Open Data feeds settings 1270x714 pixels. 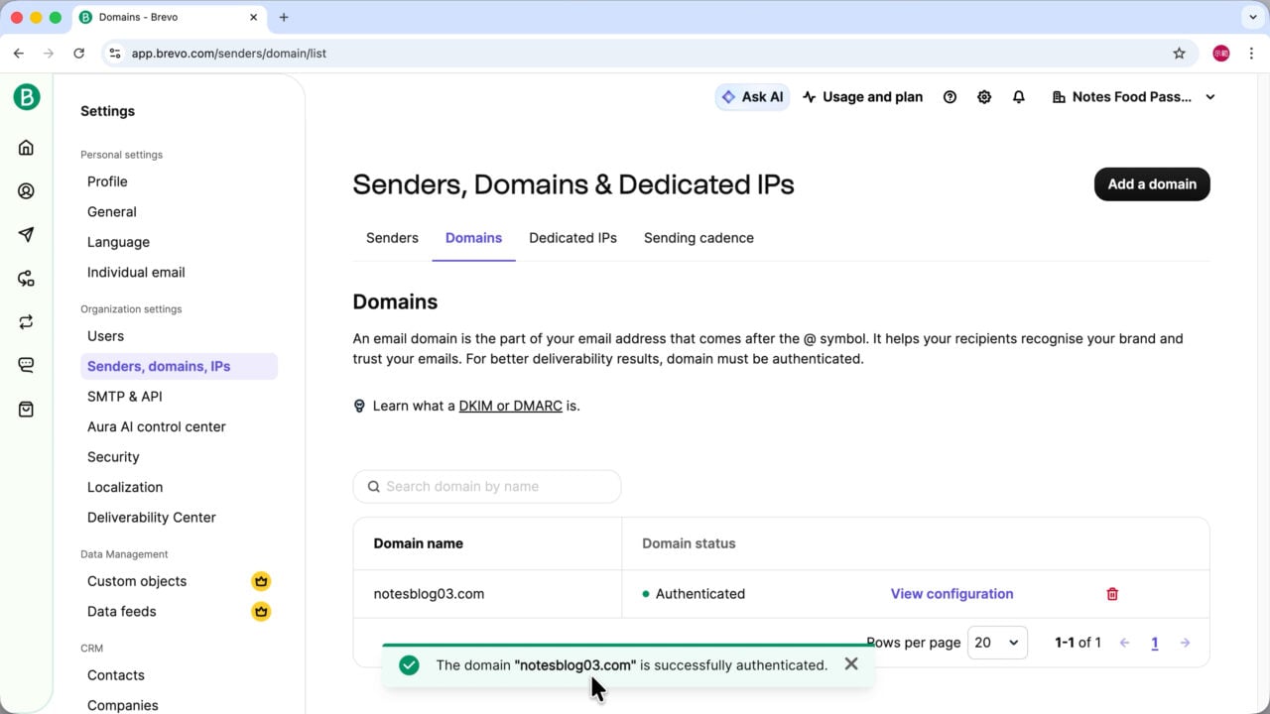[122, 612]
